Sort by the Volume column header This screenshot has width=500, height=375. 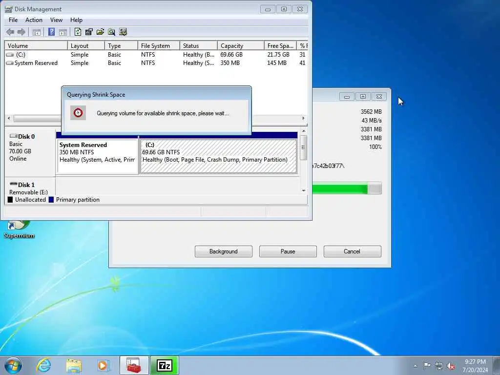coord(36,45)
